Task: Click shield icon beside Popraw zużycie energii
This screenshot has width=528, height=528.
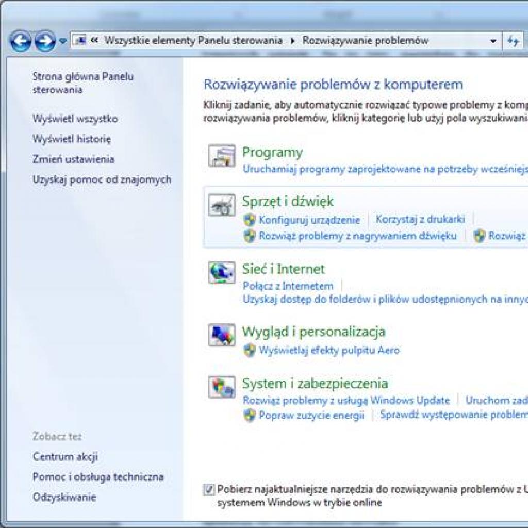Action: pyautogui.click(x=250, y=415)
